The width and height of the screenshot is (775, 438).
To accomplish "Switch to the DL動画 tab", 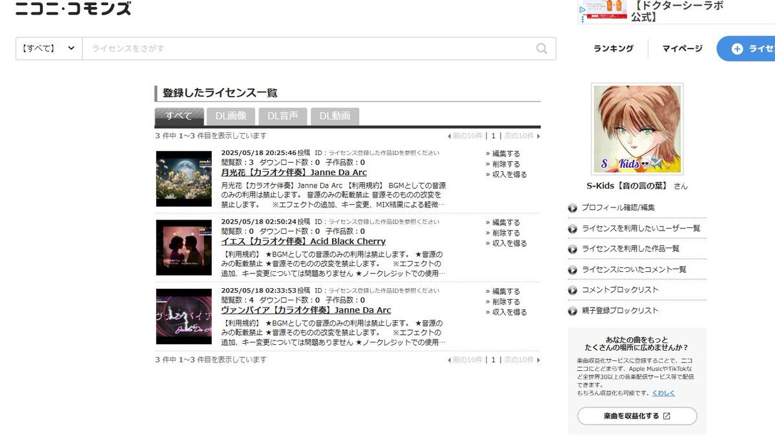I will pyautogui.click(x=335, y=116).
